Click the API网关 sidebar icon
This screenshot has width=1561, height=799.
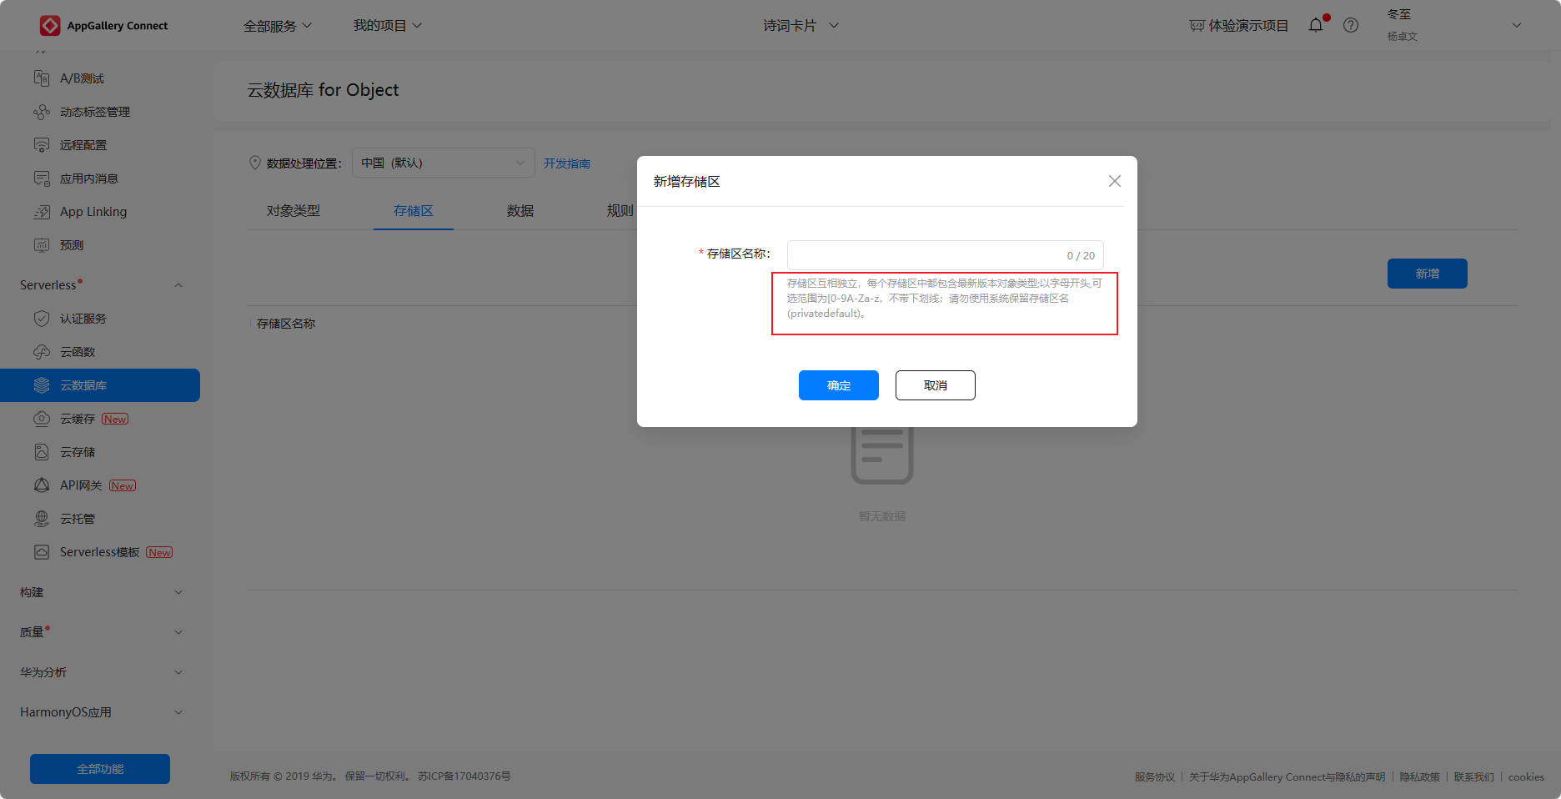tap(42, 485)
